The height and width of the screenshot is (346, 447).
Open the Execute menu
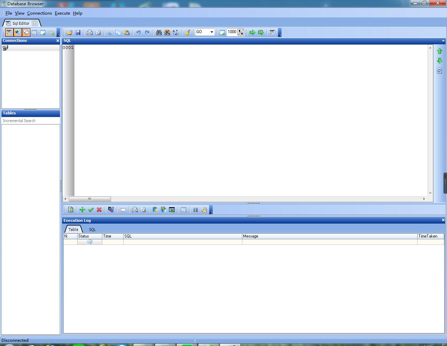click(63, 13)
